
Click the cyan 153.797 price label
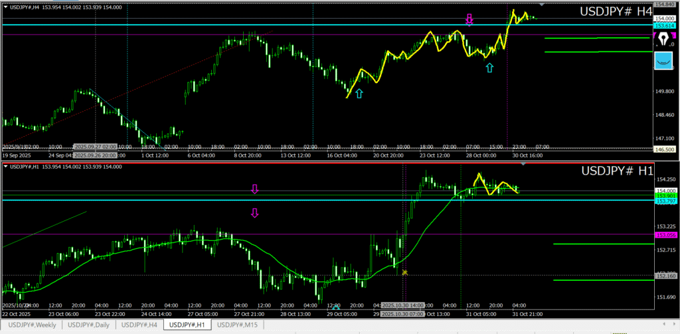click(665, 201)
